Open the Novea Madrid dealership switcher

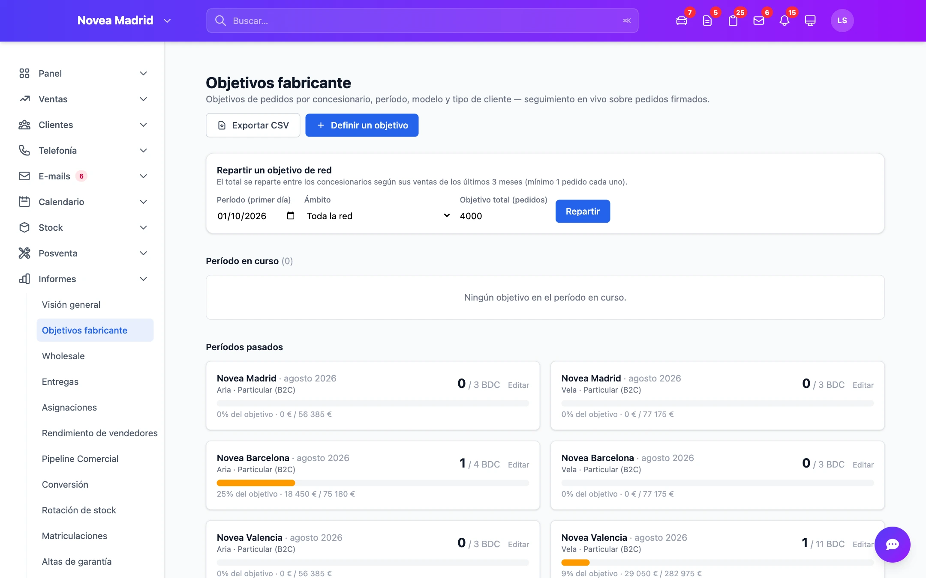(x=124, y=21)
